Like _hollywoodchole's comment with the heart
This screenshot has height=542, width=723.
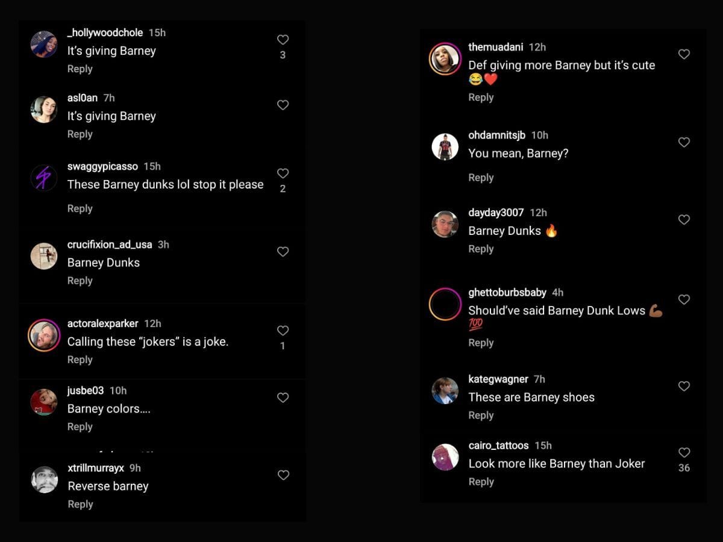click(283, 40)
